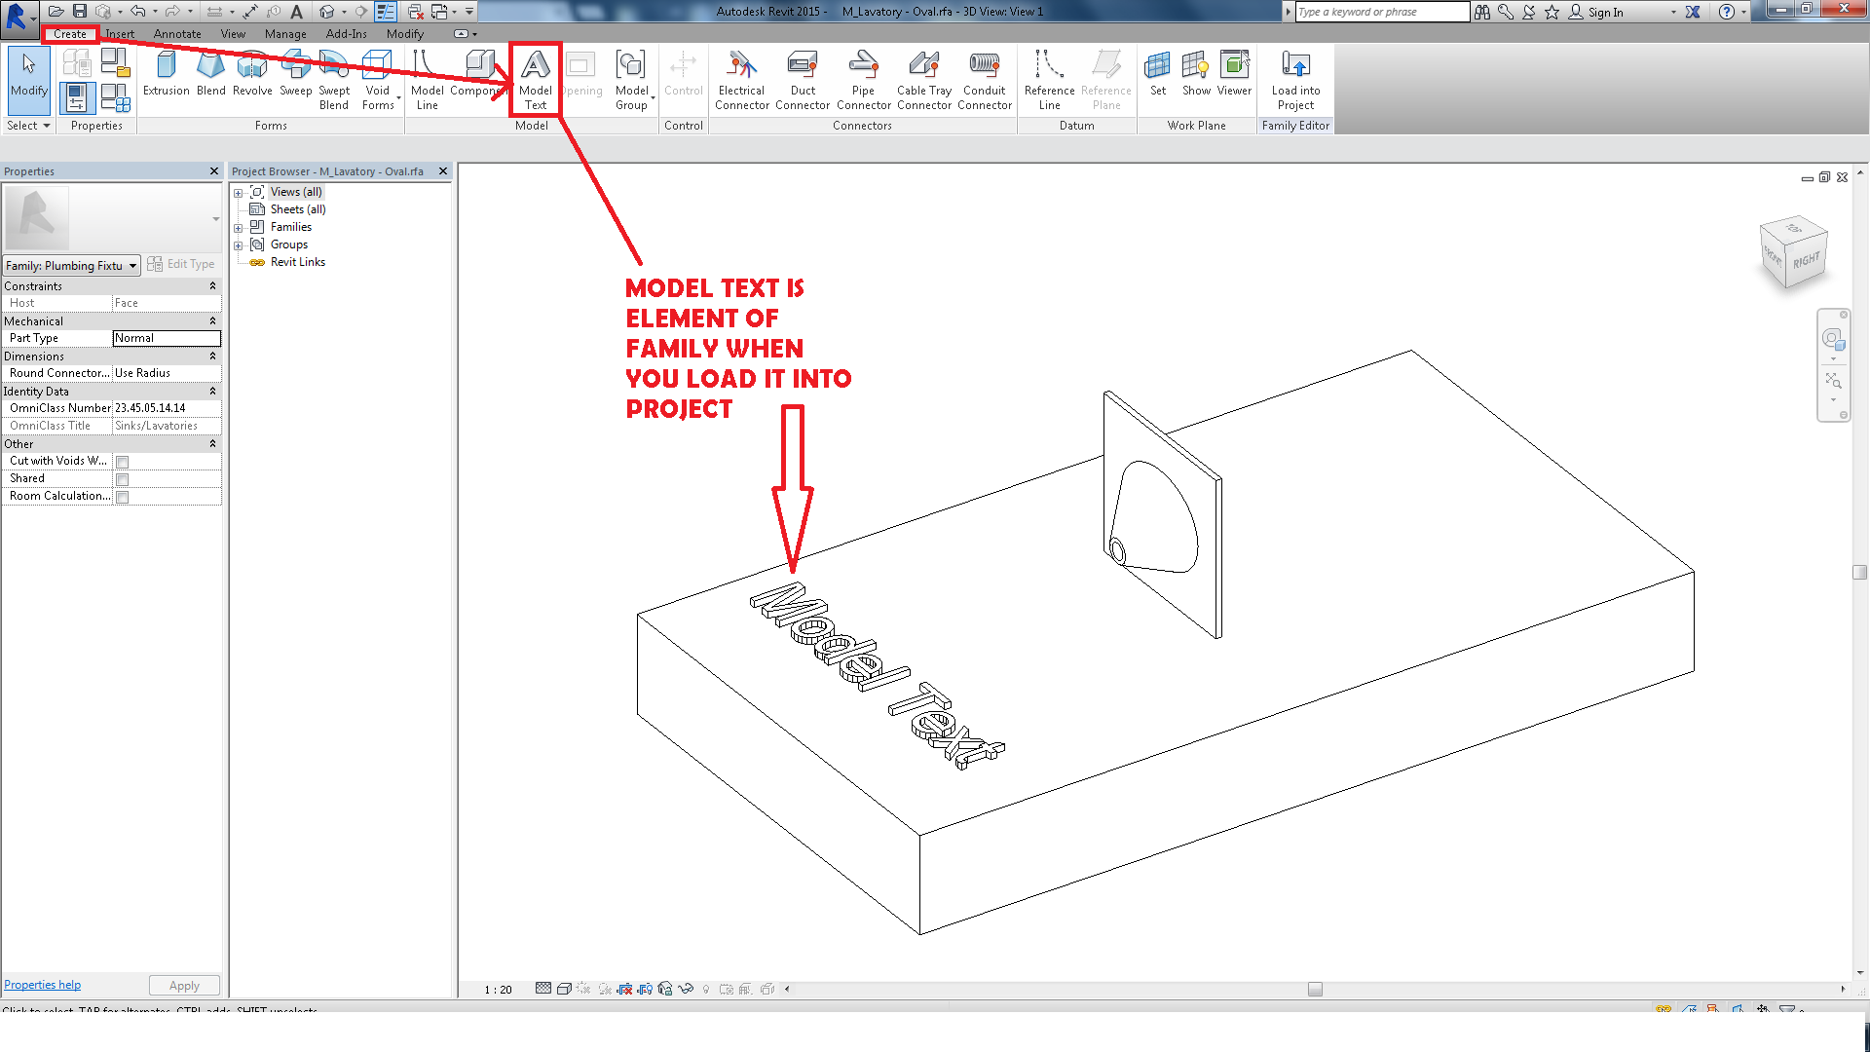Switch to the Insert ribbon tab
The height and width of the screenshot is (1052, 1870).
click(120, 33)
